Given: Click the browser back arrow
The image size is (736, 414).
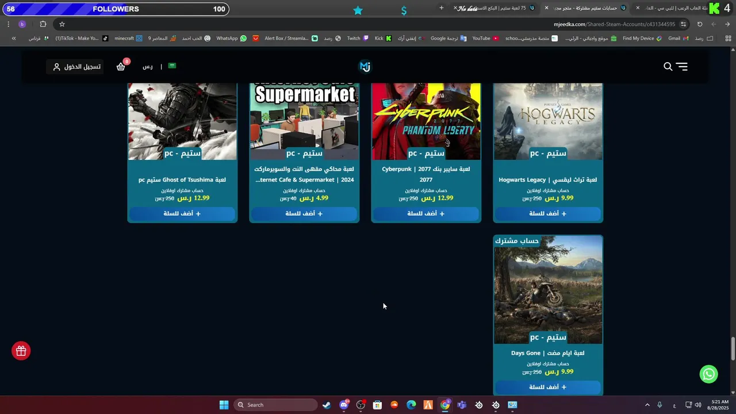Looking at the screenshot, I should click(727, 24).
